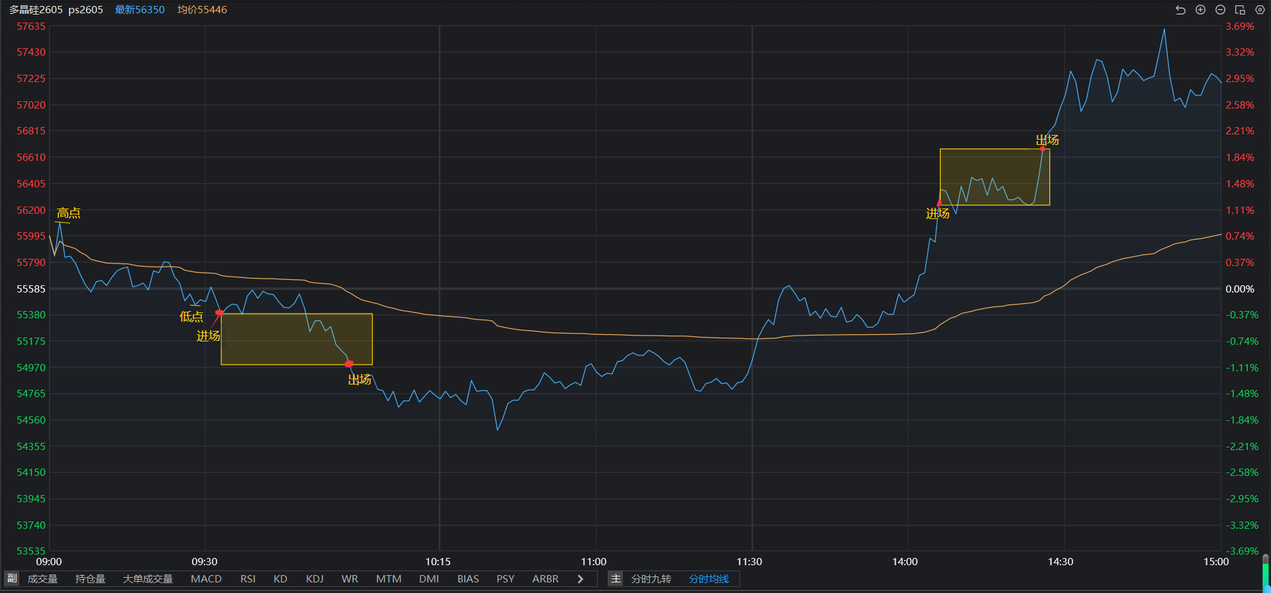Screen dimensions: 1271x593
Task: Switch to the KDJ indicator tab
Action: click(x=314, y=579)
